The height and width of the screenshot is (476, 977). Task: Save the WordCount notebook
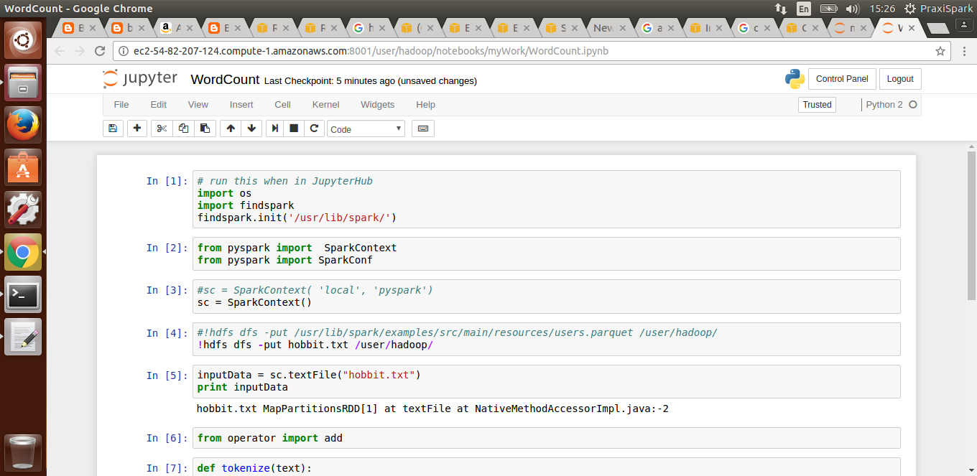[113, 129]
